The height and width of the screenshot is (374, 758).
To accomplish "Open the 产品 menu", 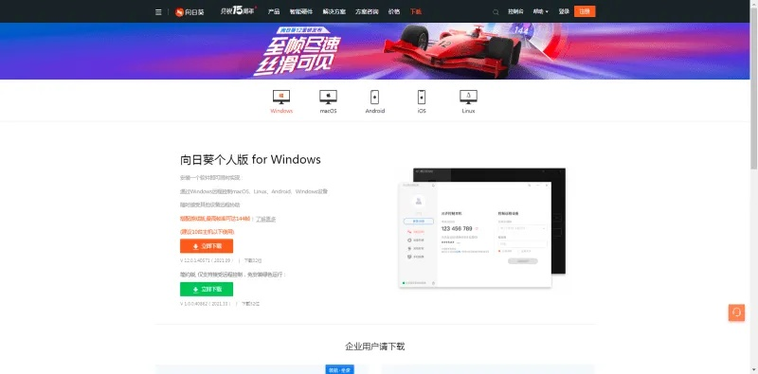I will [x=274, y=11].
